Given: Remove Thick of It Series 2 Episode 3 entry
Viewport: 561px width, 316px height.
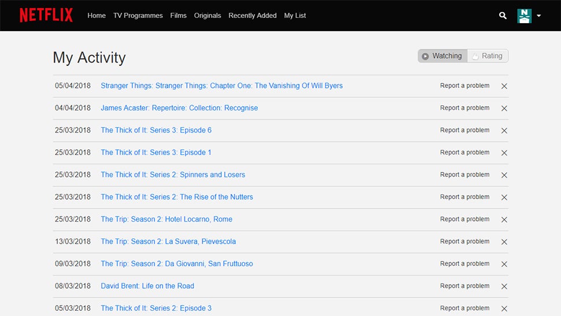Looking at the screenshot, I should (x=504, y=308).
